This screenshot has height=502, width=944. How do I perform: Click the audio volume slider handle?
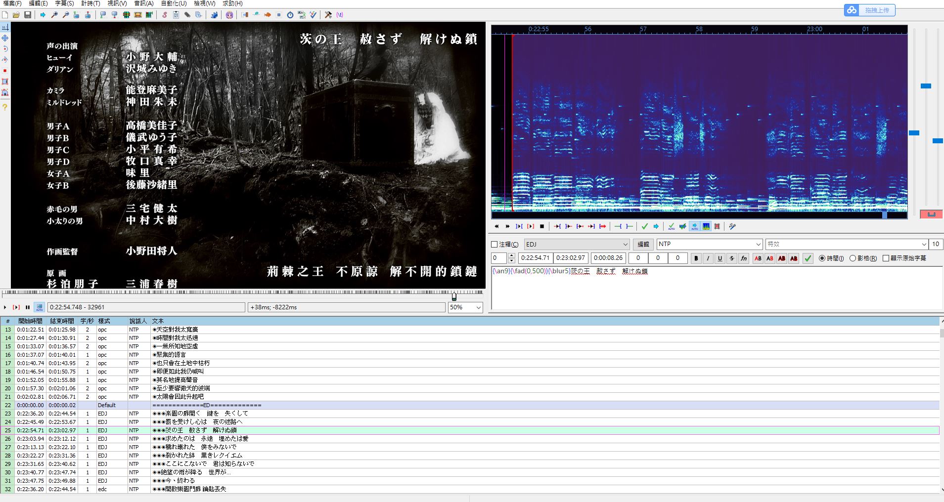pyautogui.click(x=938, y=141)
